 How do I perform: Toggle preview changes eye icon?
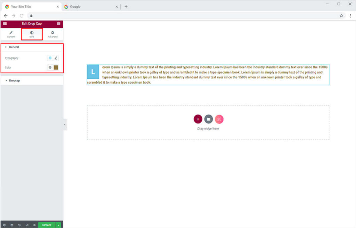click(x=34, y=225)
